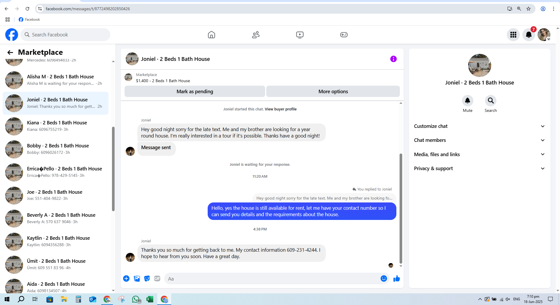Open Windows Start menu
This screenshot has width=560, height=305.
[7, 299]
